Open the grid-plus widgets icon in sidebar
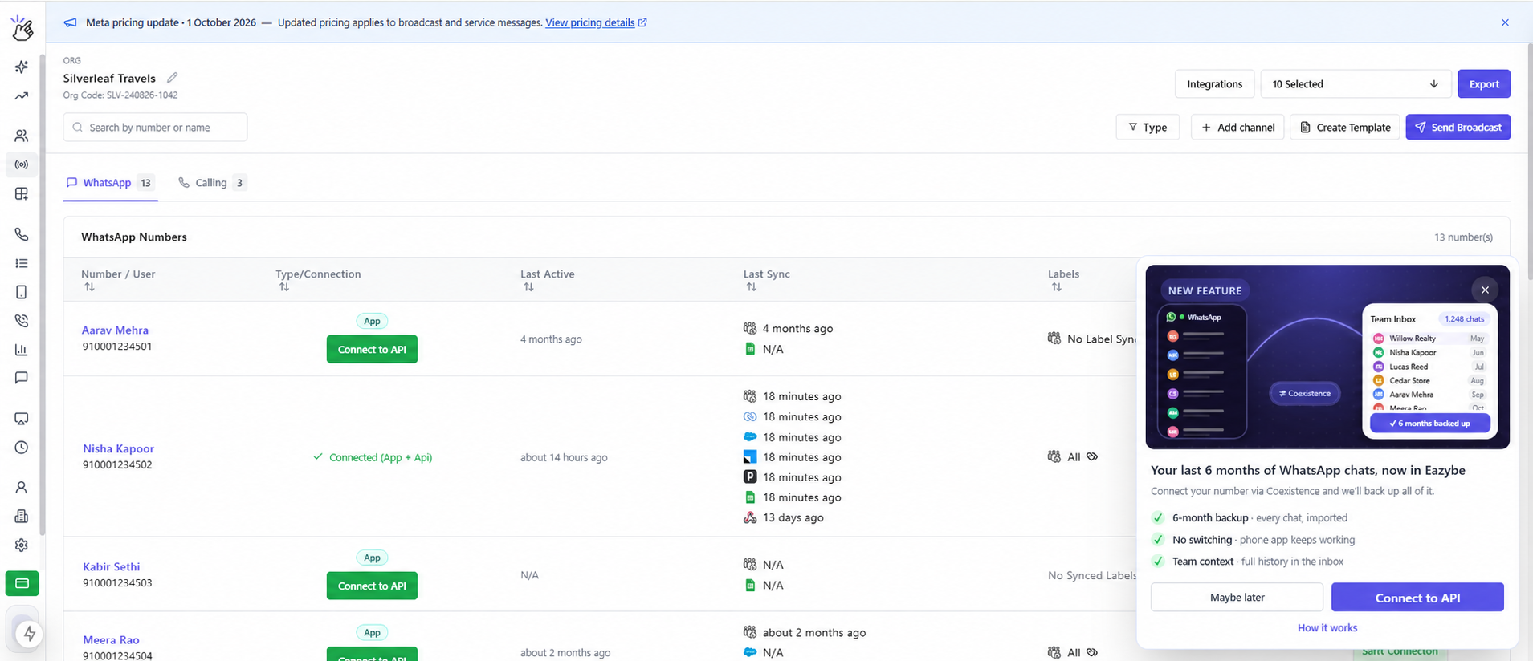This screenshot has height=661, width=1533. pyautogui.click(x=22, y=194)
